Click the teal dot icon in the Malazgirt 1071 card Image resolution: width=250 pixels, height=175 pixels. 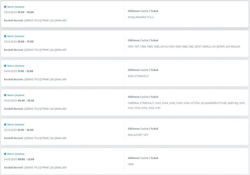pos(5,125)
